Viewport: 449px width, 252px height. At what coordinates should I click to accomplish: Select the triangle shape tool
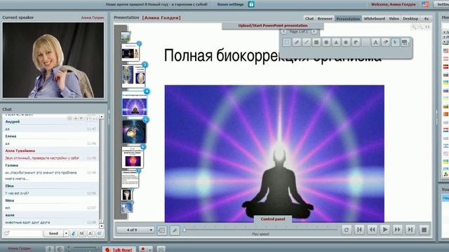336,43
